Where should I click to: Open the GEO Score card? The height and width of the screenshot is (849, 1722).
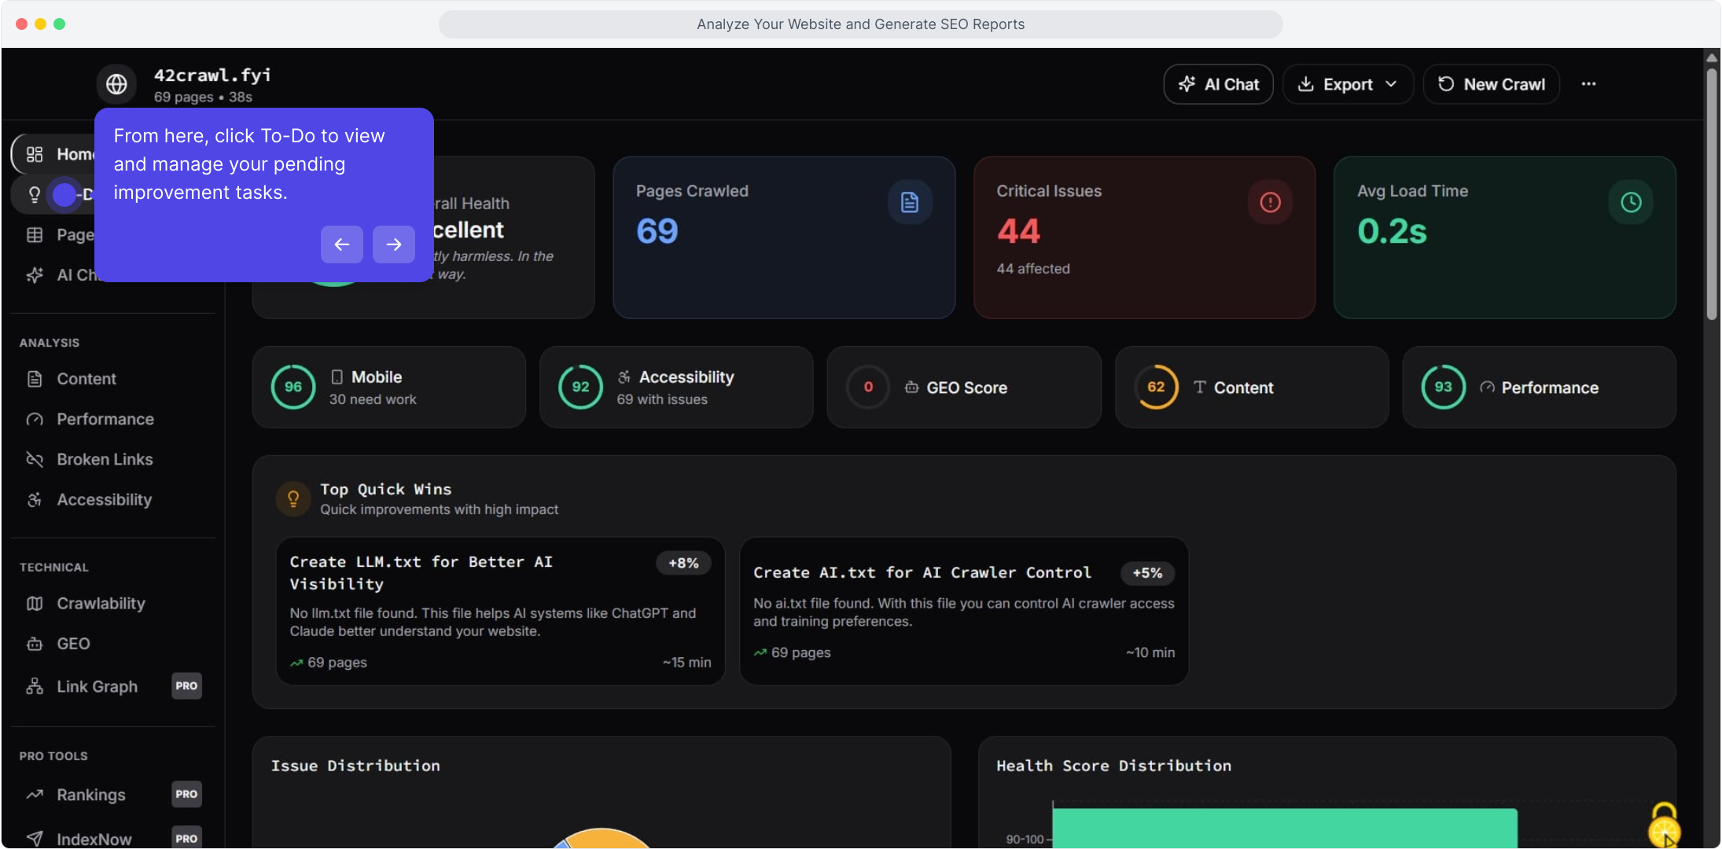[x=964, y=388]
